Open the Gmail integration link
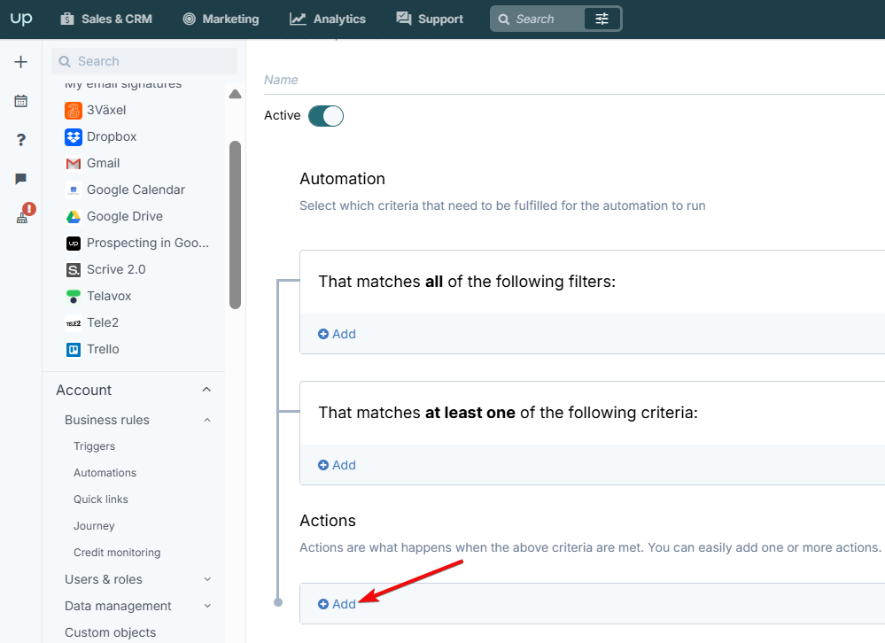885x643 pixels. click(104, 163)
